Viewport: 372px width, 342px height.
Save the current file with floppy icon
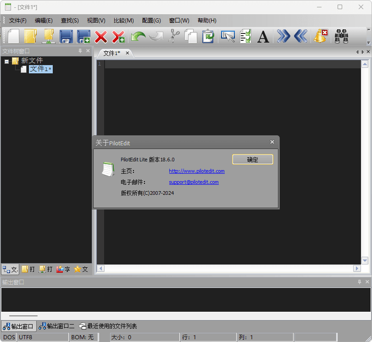(66, 36)
